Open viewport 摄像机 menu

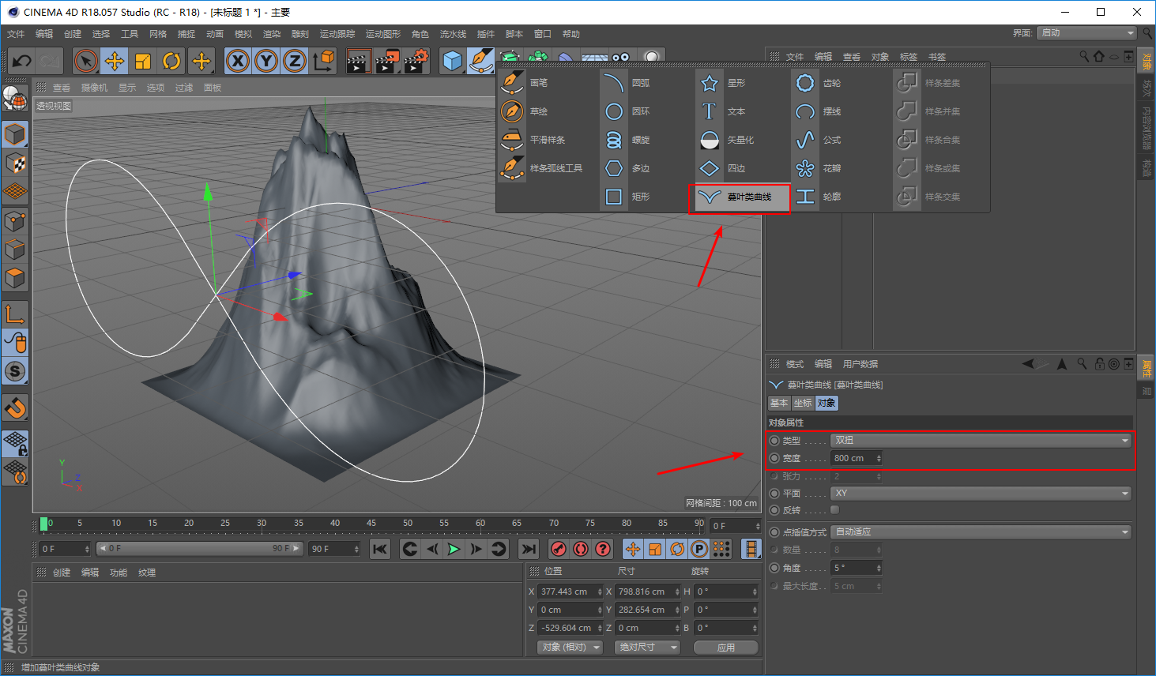(94, 88)
